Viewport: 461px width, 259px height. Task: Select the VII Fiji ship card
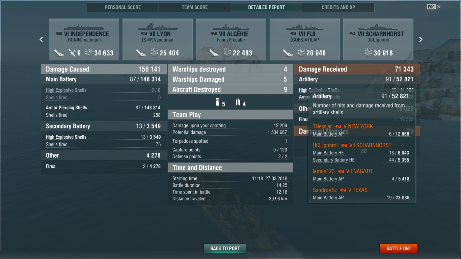coord(305,39)
